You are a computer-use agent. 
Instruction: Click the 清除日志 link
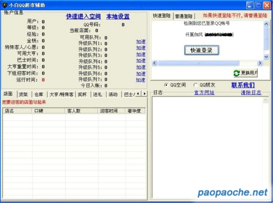(251, 93)
